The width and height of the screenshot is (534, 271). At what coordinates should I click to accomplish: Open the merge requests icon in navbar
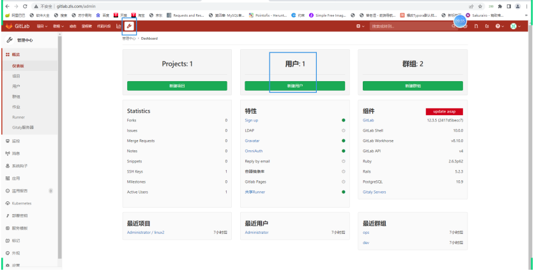coord(476,26)
